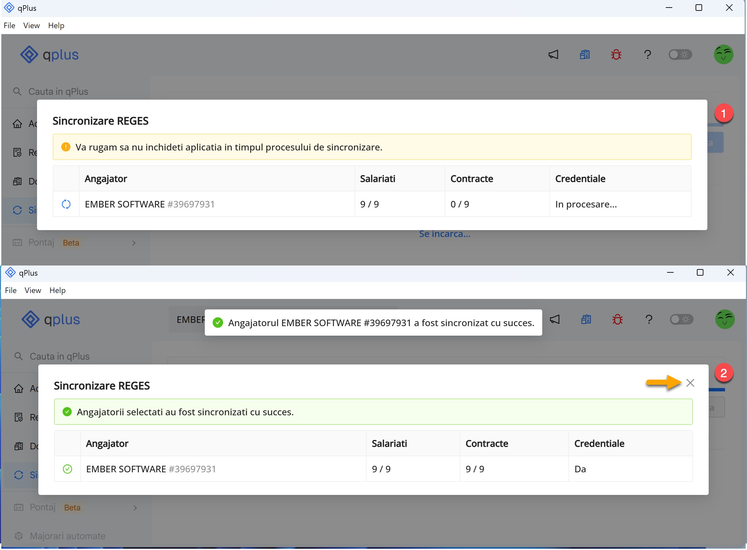Open File menu in top window

pos(9,26)
